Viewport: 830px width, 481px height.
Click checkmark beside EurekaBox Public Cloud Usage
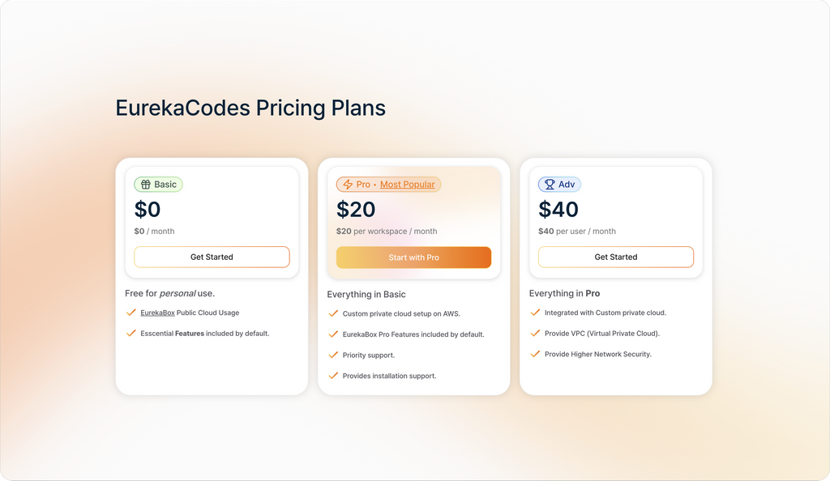130,312
